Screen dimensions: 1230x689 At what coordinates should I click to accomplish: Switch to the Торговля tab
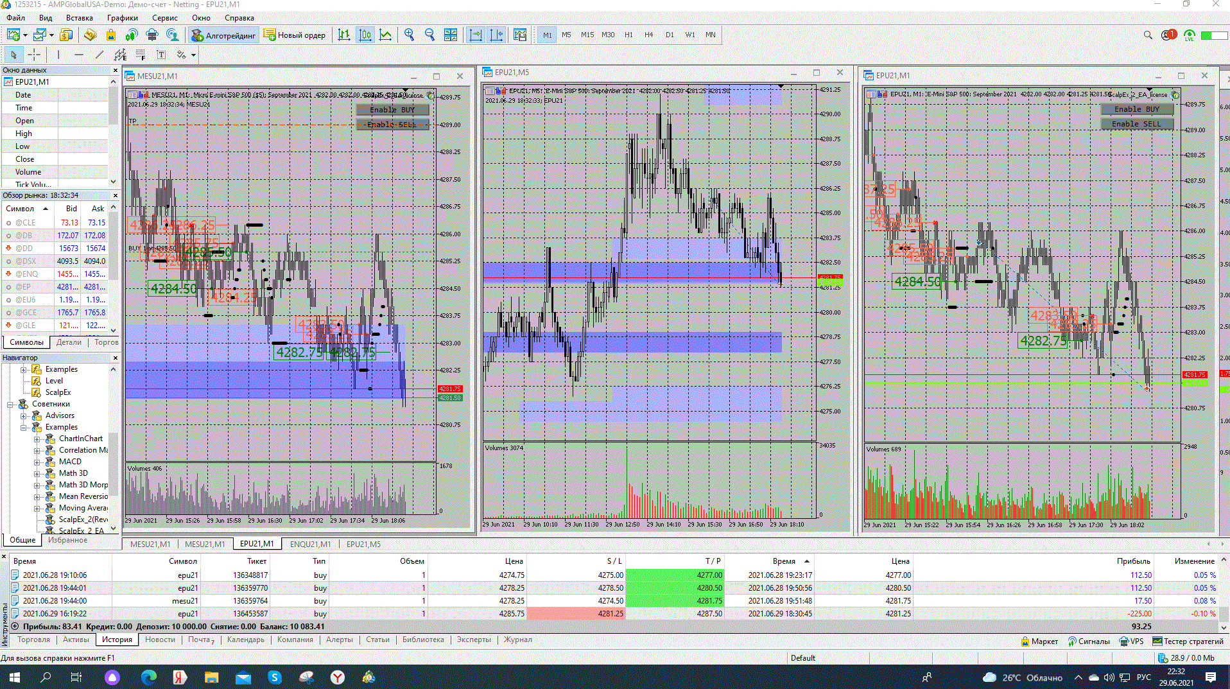tap(33, 640)
